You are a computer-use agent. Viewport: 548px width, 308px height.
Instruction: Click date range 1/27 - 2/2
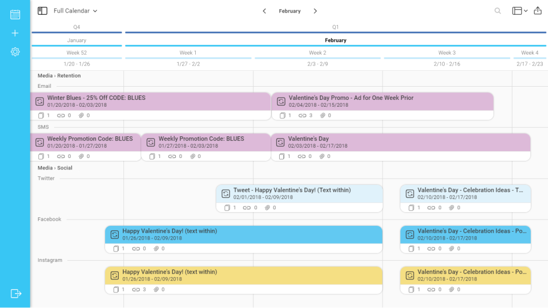click(188, 64)
